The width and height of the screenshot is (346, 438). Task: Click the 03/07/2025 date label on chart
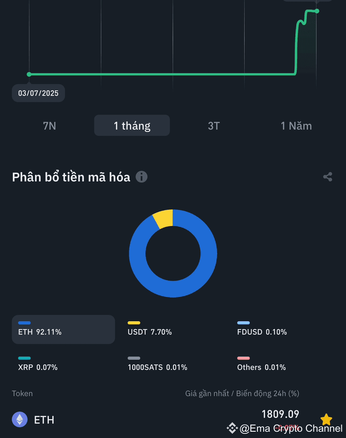(x=38, y=93)
